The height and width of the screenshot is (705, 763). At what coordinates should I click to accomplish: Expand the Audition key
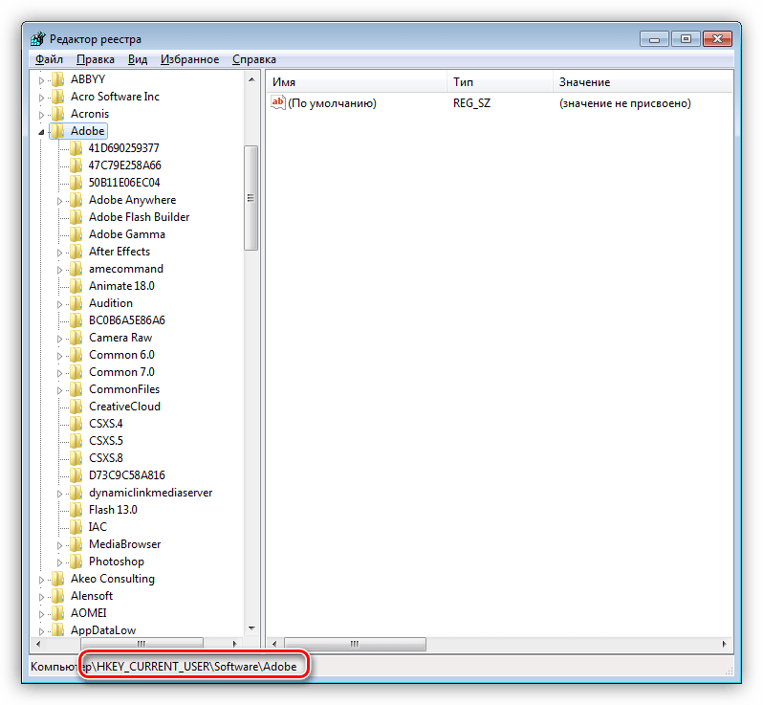click(59, 304)
